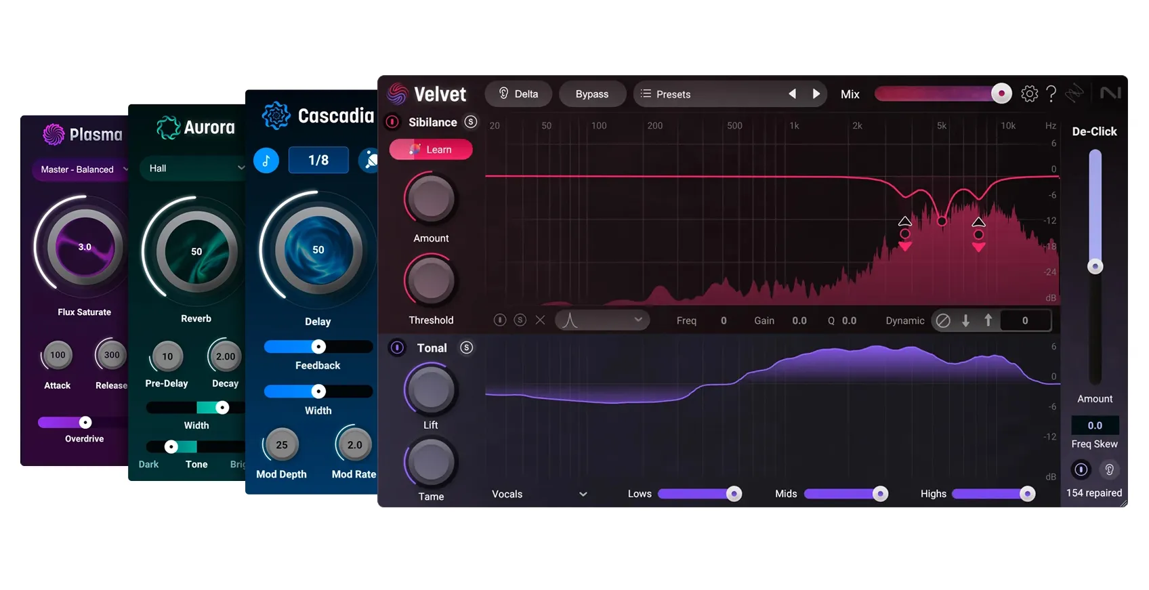Toggle the Tonal section power button
The height and width of the screenshot is (590, 1149).
click(x=397, y=347)
